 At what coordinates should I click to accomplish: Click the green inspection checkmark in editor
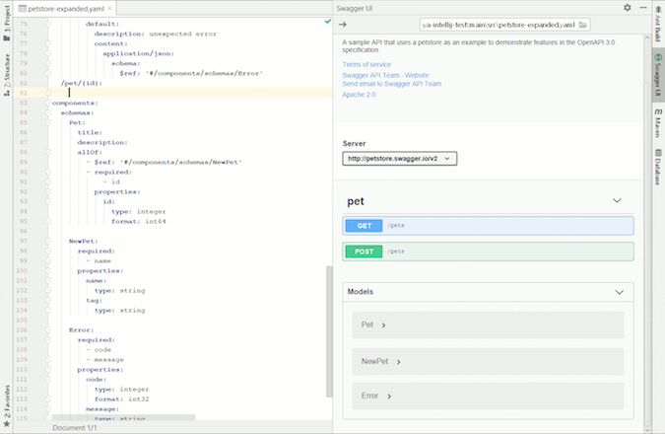coord(327,21)
